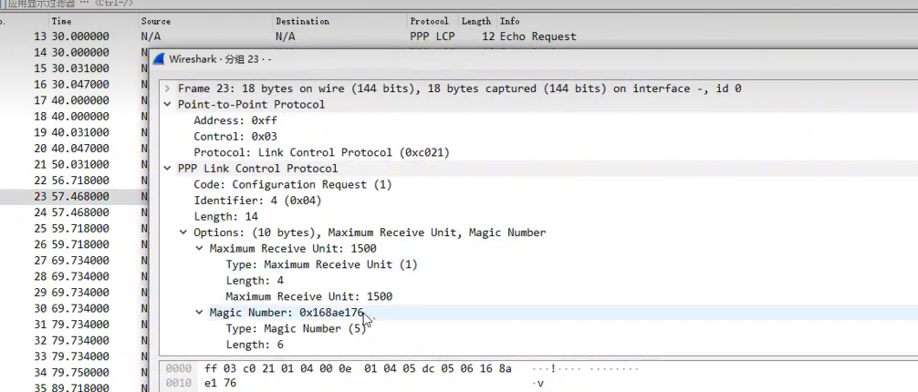This screenshot has height=392, width=918.
Task: Select Code: Configuration Request (1) line
Action: [293, 184]
